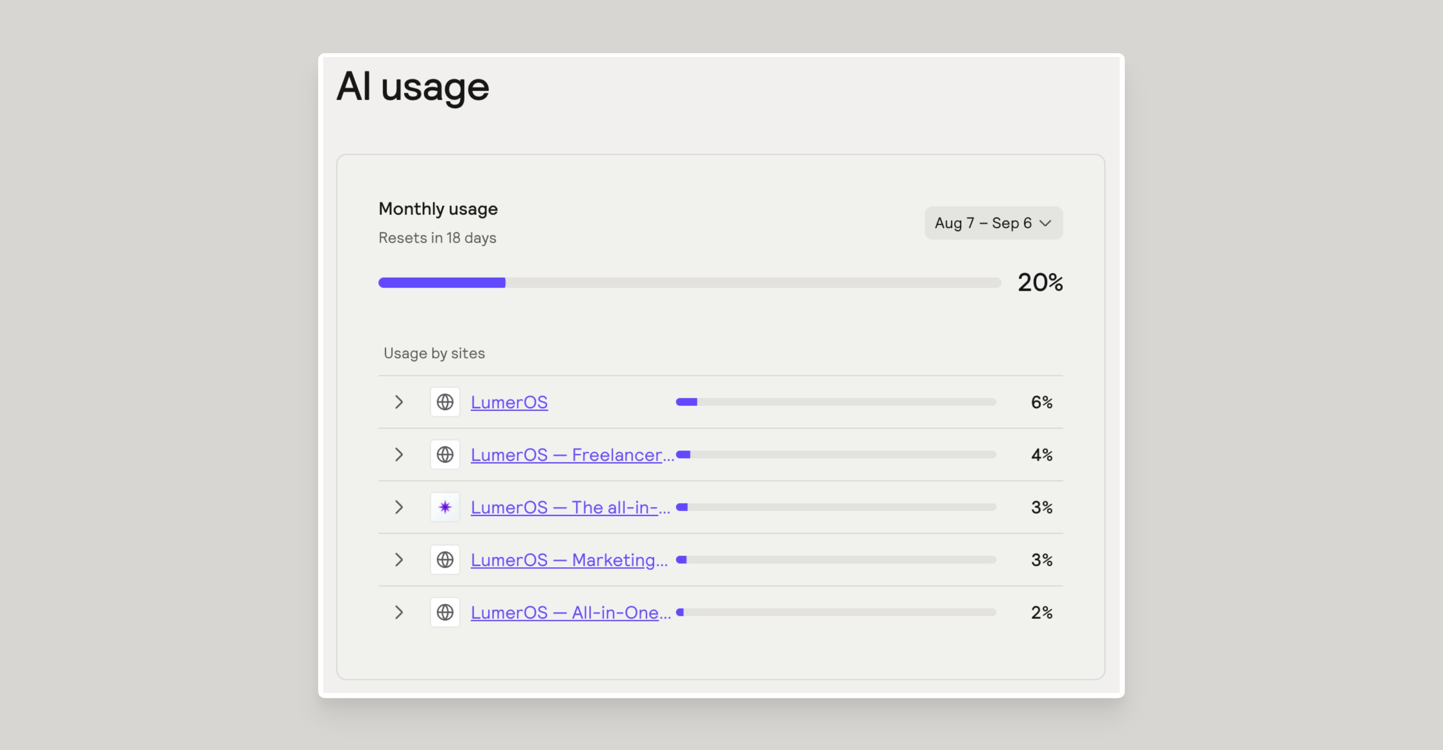This screenshot has height=750, width=1443.
Task: Open the LumerOS — Freelancer… site link
Action: point(572,455)
